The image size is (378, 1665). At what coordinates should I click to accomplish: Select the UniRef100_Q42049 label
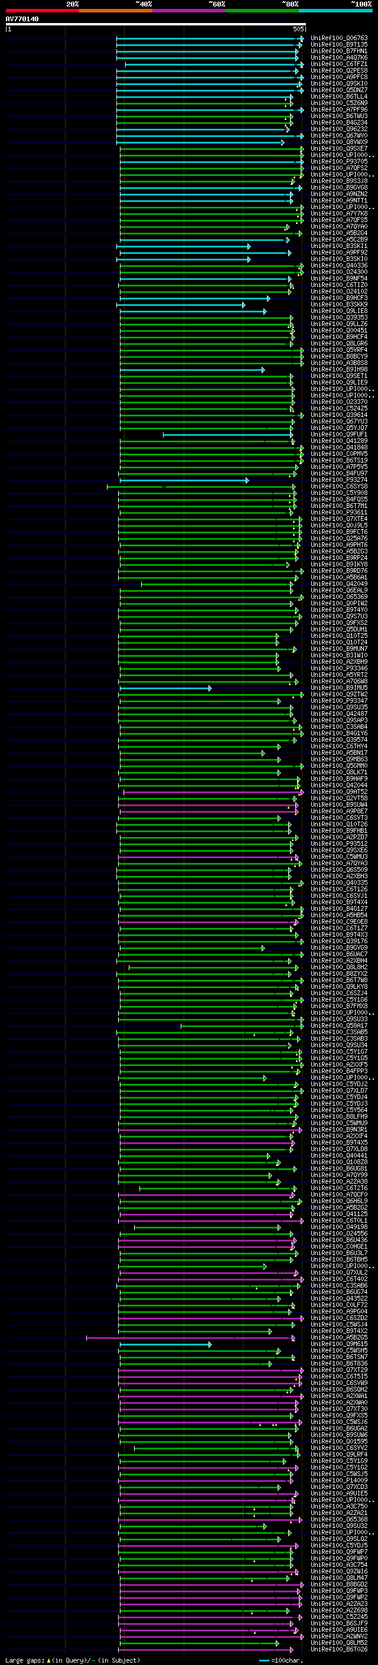click(x=339, y=584)
